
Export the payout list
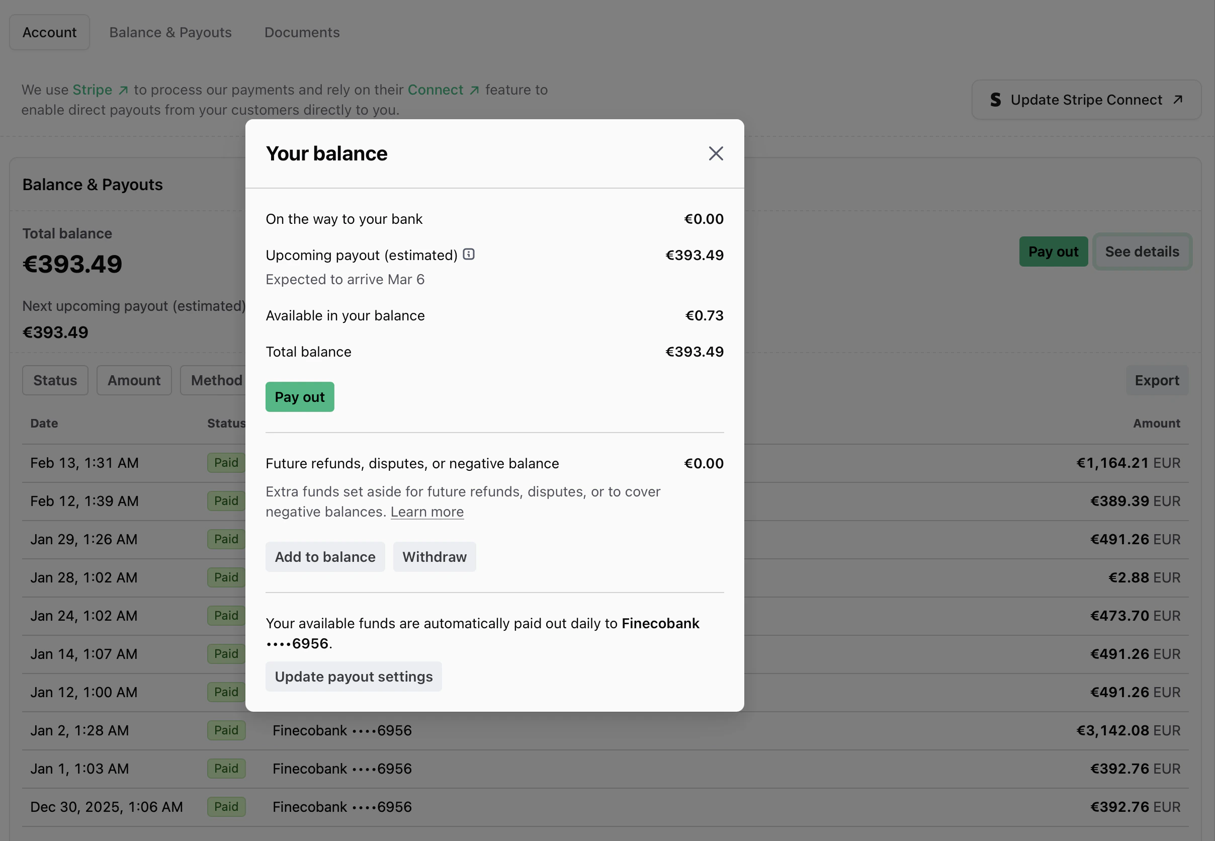point(1157,380)
